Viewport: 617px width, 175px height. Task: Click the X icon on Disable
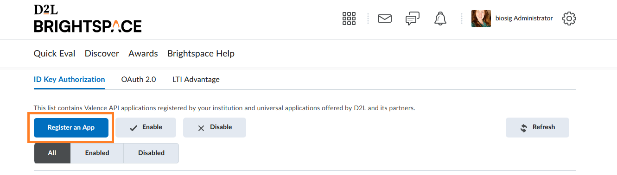[201, 128]
